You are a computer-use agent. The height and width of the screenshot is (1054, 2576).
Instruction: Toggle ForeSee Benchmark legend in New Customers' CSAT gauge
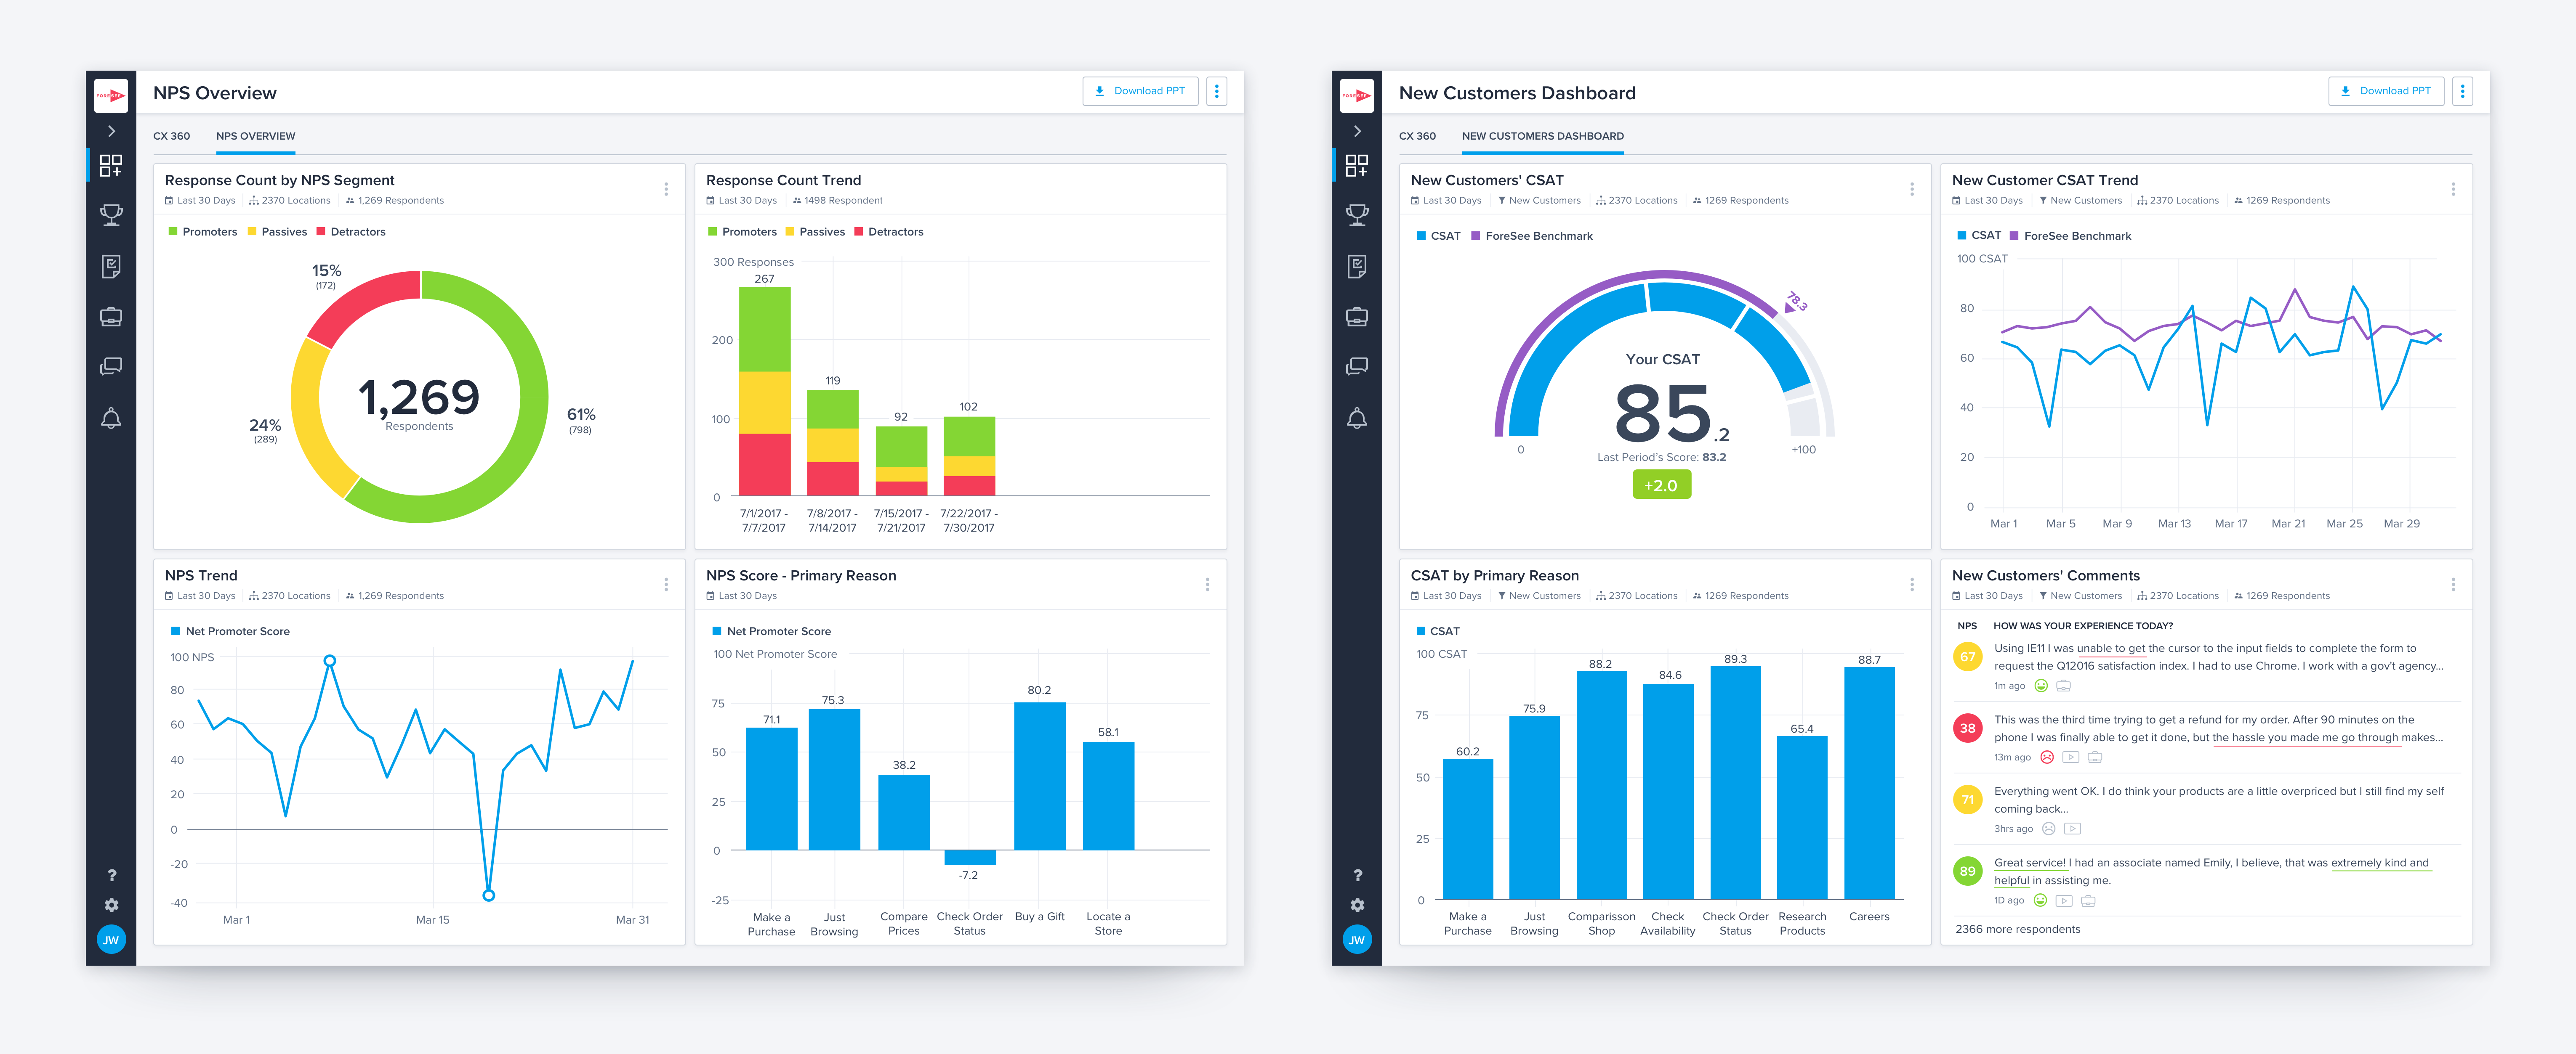point(1532,236)
